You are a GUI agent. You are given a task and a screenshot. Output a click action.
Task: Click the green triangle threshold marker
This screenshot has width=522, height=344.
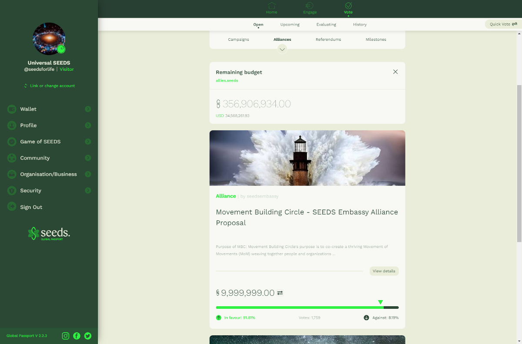(380, 302)
